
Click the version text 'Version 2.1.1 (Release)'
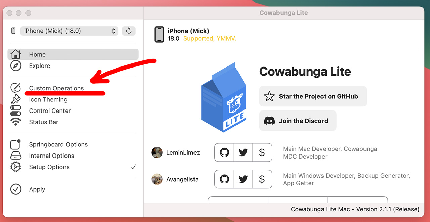[388, 209]
